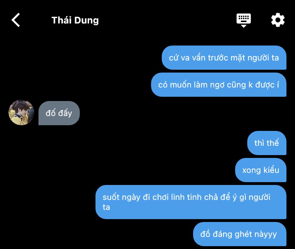Screen dimensions: 295x249
Task: Click 'được í' in the second blue bubble
Action: pyautogui.click(x=267, y=85)
